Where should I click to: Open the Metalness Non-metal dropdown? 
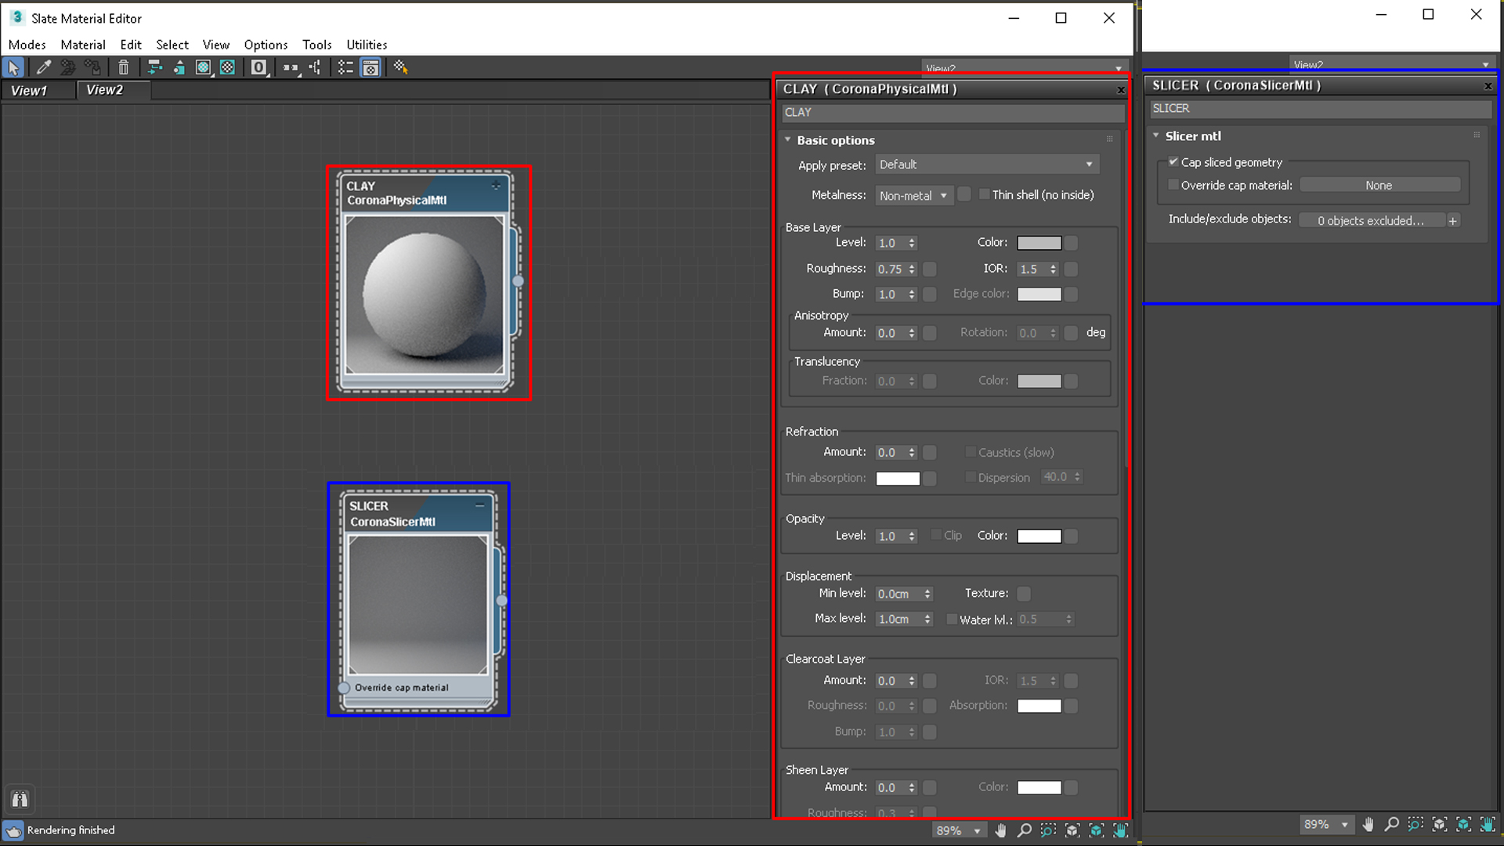coord(913,195)
